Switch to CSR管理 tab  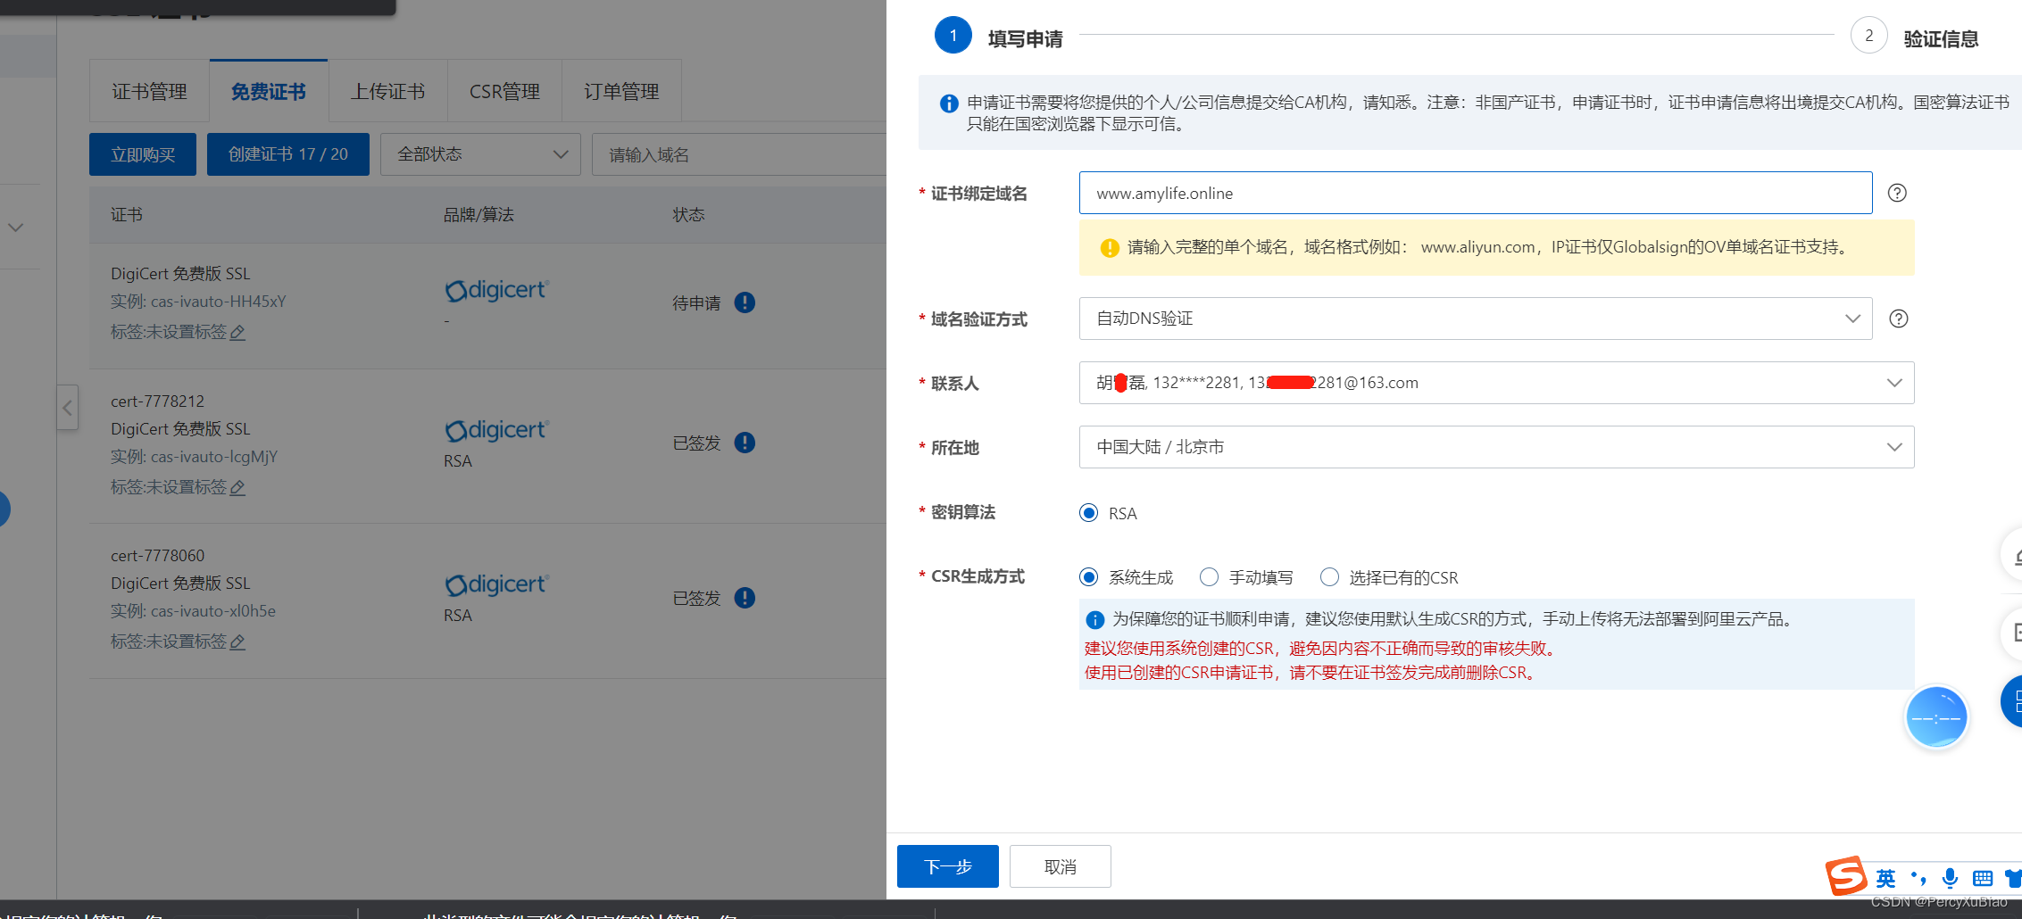(504, 91)
